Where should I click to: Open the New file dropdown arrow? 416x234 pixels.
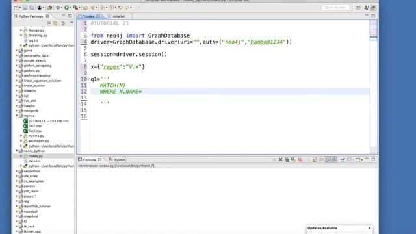click(x=20, y=8)
